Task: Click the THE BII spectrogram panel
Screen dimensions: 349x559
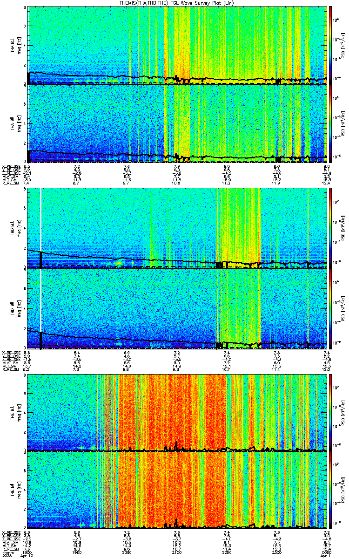Action: (x=176, y=491)
